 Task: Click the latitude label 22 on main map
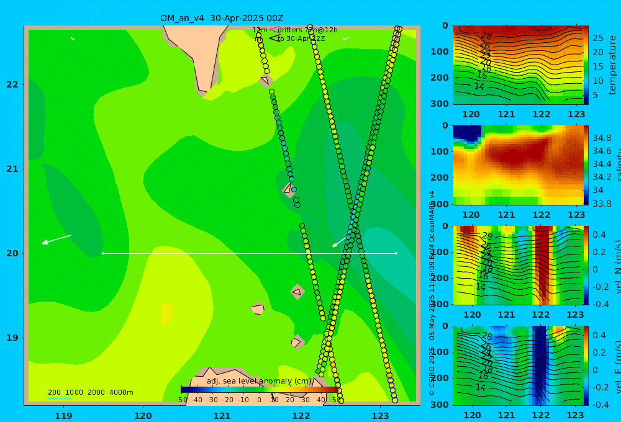tap(12, 84)
